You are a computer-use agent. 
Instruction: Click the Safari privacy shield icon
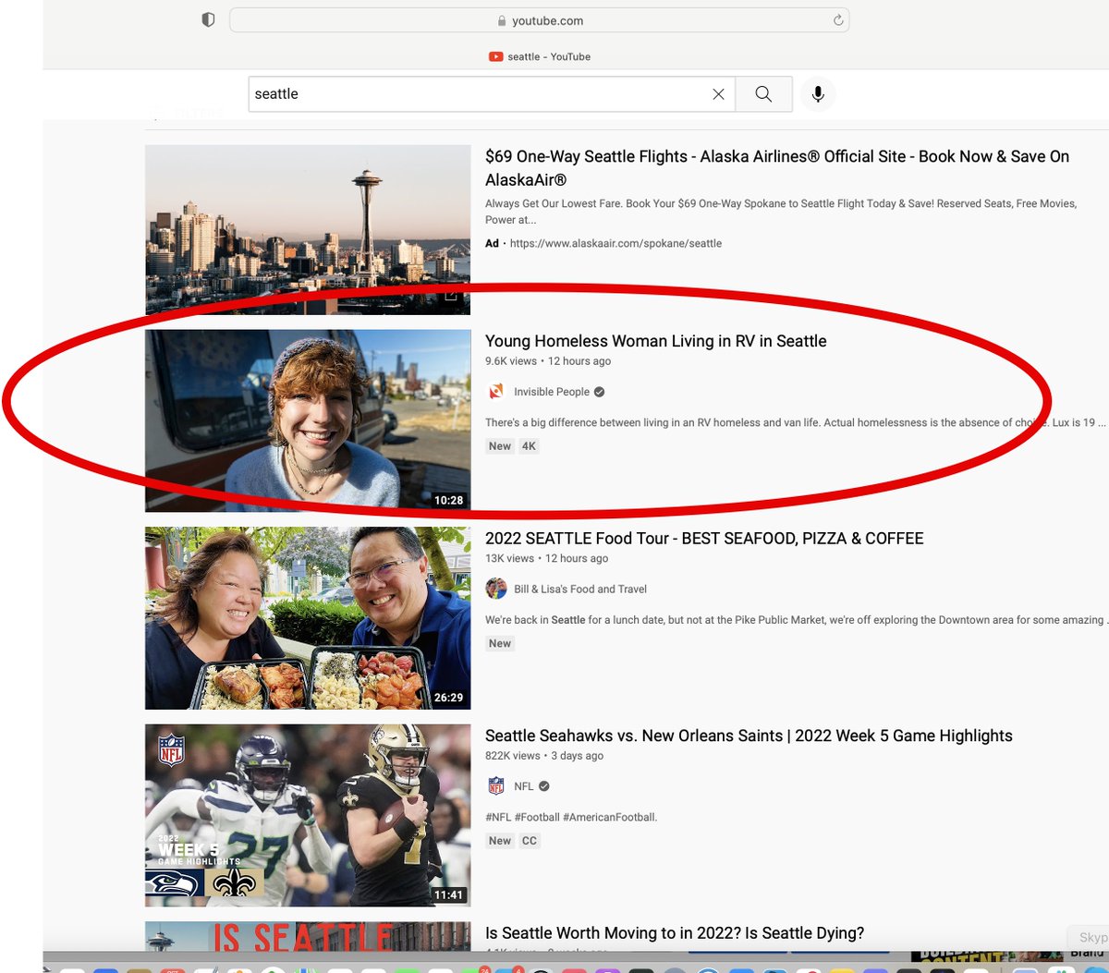[209, 19]
